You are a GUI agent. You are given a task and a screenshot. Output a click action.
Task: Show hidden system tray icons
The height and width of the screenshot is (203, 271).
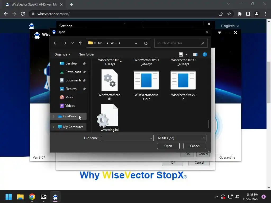point(216,197)
